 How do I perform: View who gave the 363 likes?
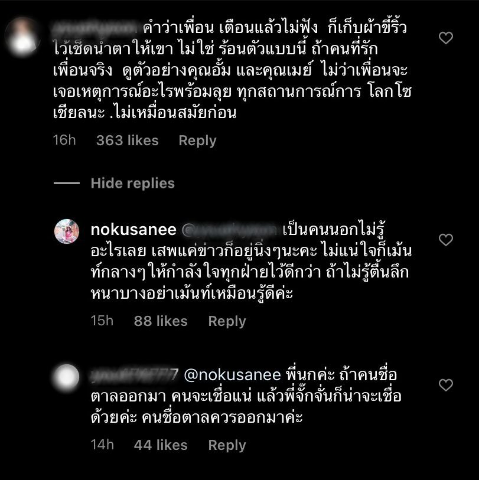[128, 141]
